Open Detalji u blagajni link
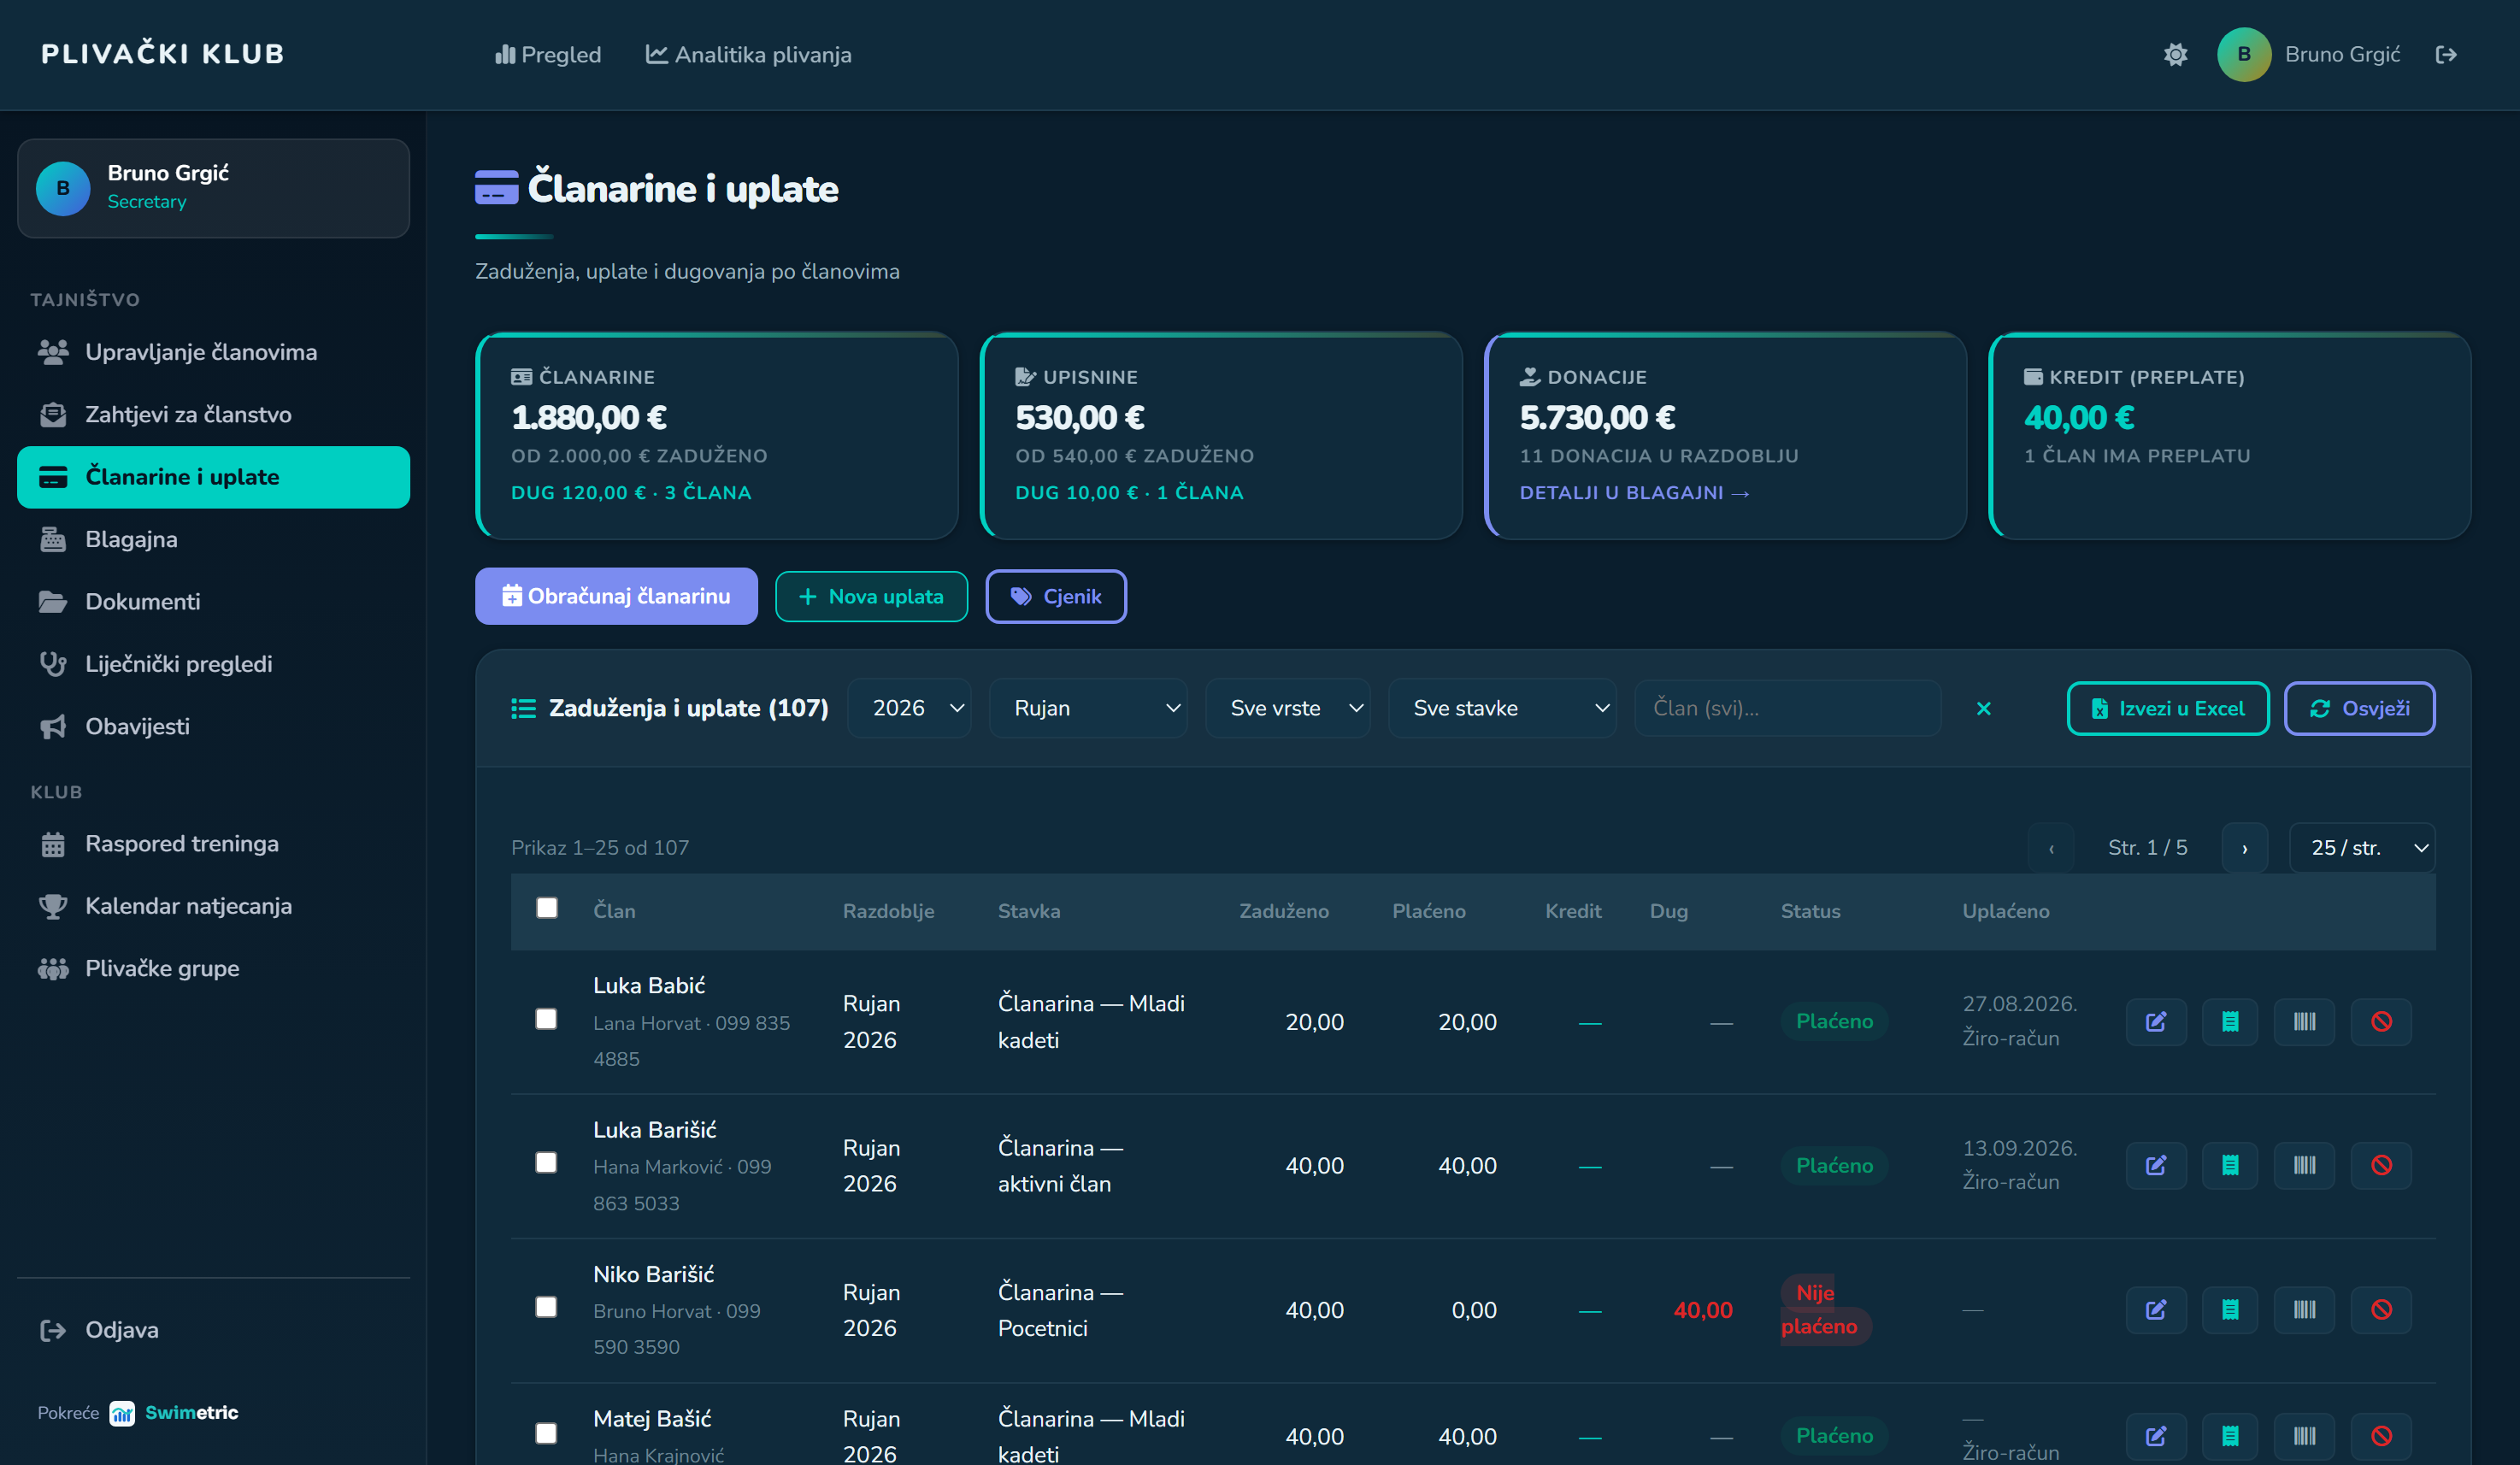 (1634, 492)
